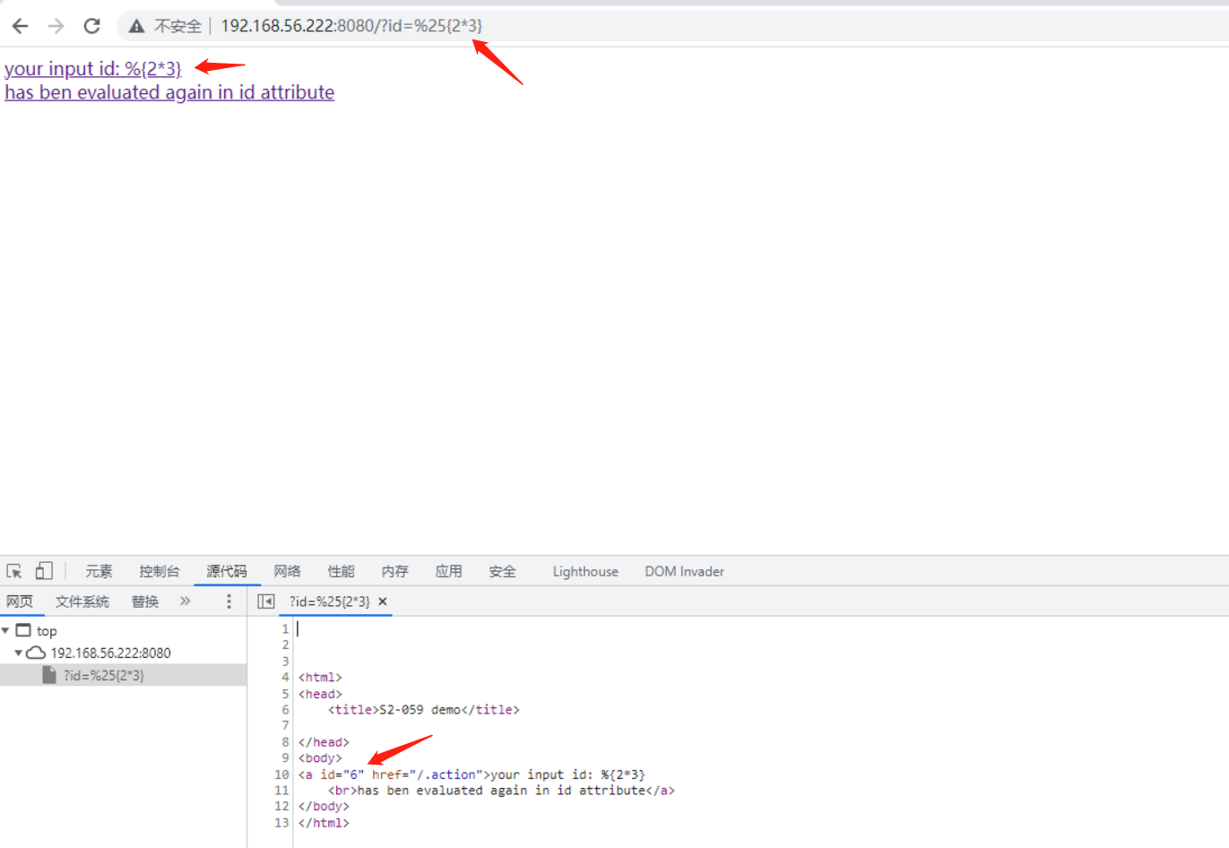Open the DOM Invader panel

(x=684, y=571)
